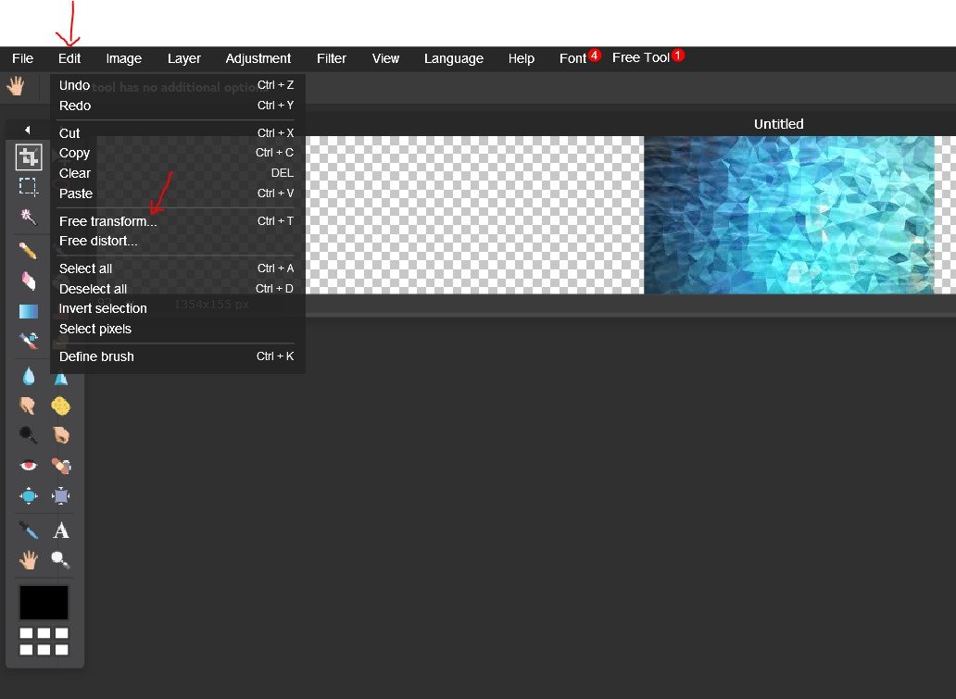Open the Adjustment menu
956x699 pixels.
click(258, 58)
